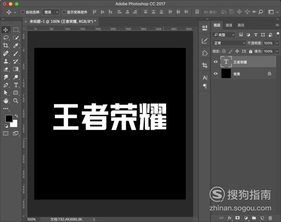Pick the Smudge tool
The width and height of the screenshot is (281, 222).
[6, 77]
